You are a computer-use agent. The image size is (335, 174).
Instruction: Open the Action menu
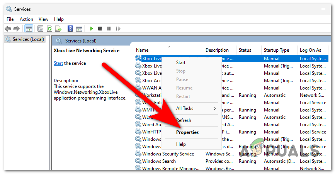point(26,19)
